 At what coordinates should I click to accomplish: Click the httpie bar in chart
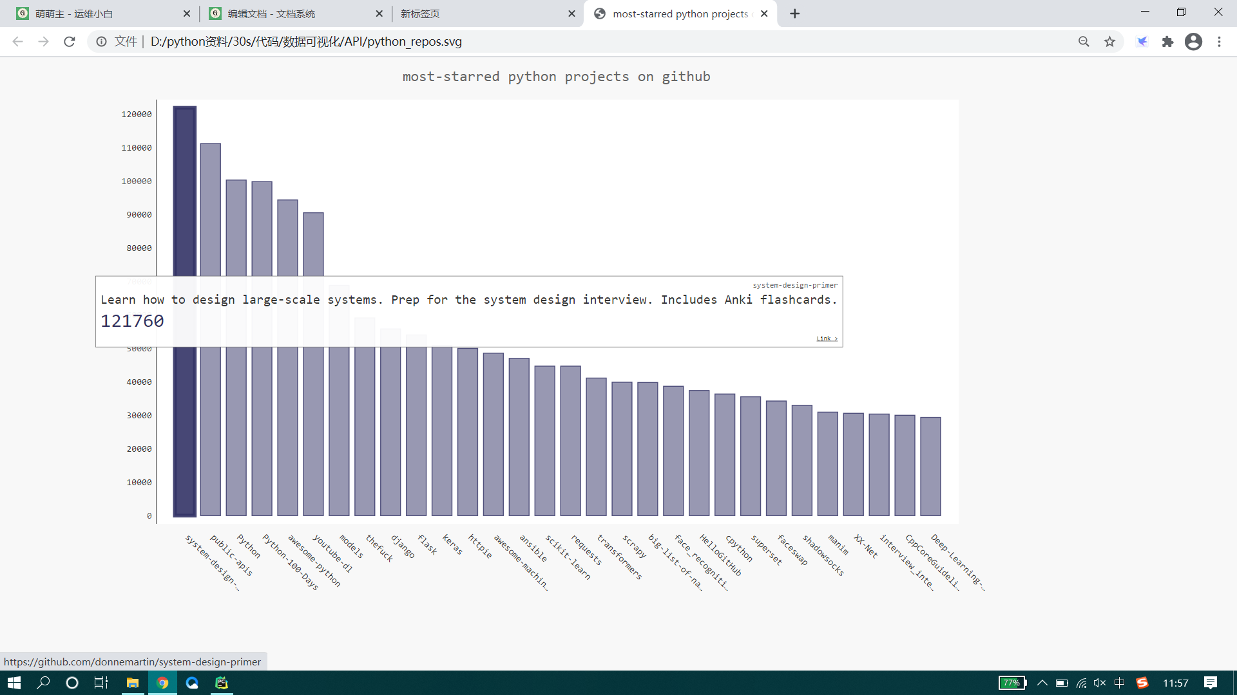coord(468,432)
